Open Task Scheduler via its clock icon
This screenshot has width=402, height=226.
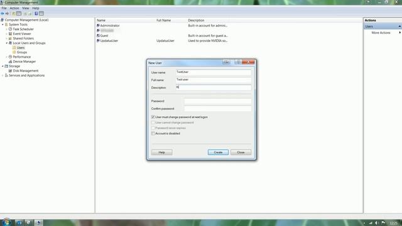click(10, 29)
